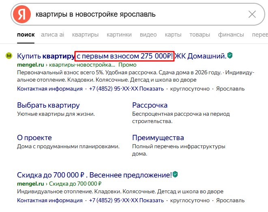Open mengel.ru link in second ad
Viewport: 268px width, 212px height.
tap(30, 184)
